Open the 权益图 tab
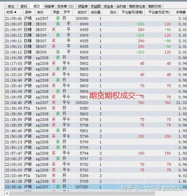Viewport: 187px width, 196px height. coord(96,6)
